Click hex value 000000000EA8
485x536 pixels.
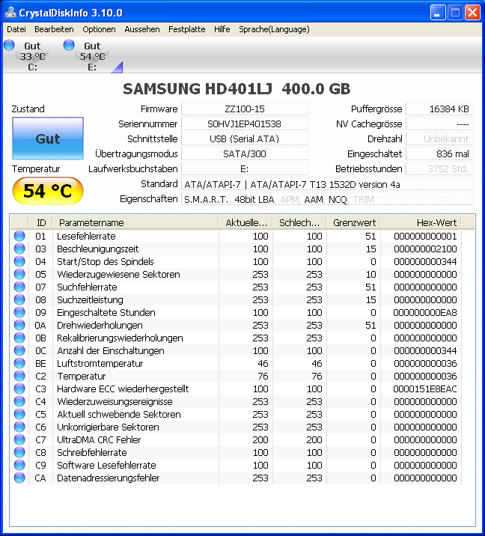click(425, 312)
